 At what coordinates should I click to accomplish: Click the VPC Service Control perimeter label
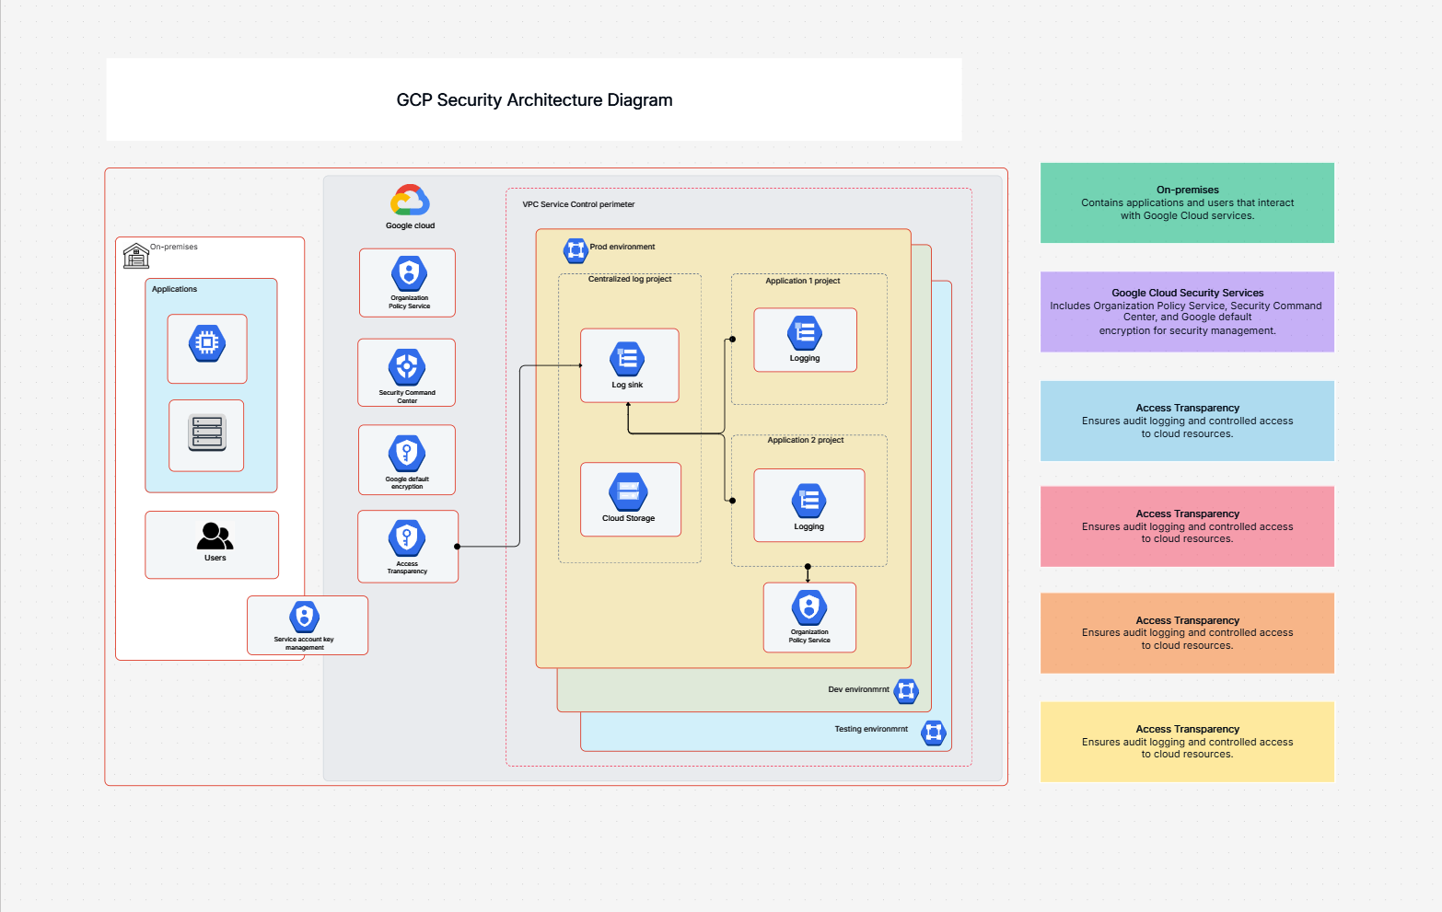pyautogui.click(x=578, y=204)
